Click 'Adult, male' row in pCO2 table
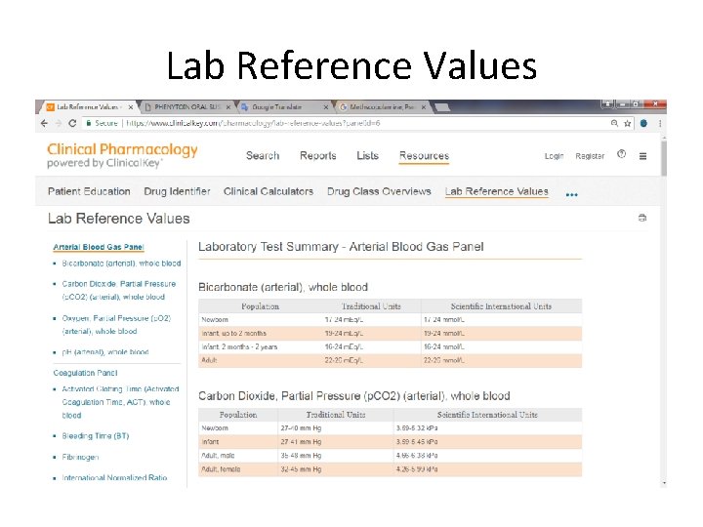 (x=390, y=456)
